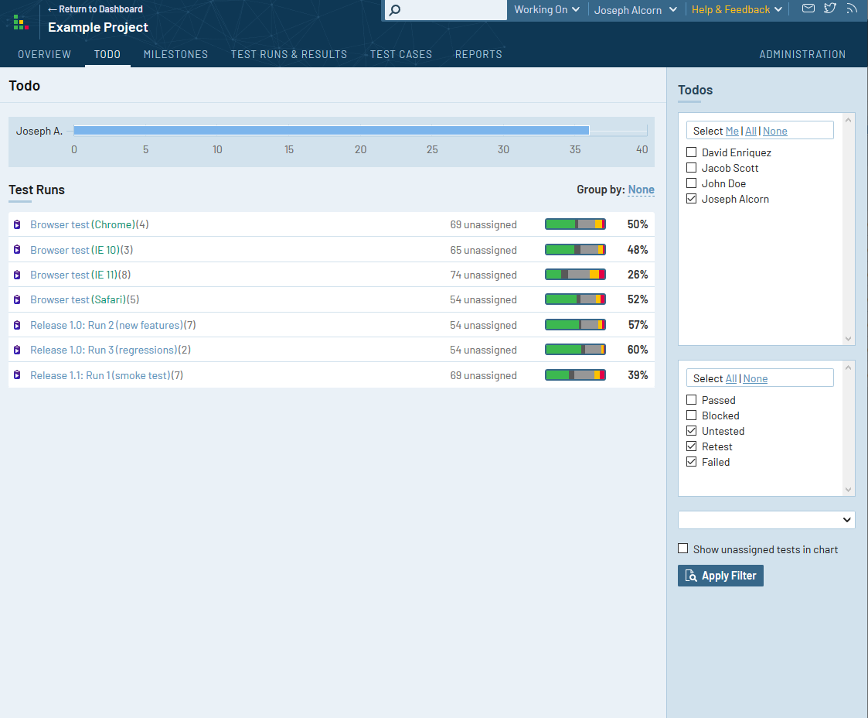Image resolution: width=868 pixels, height=718 pixels.
Task: Check the David Enriquez checkbox
Action: pyautogui.click(x=692, y=152)
